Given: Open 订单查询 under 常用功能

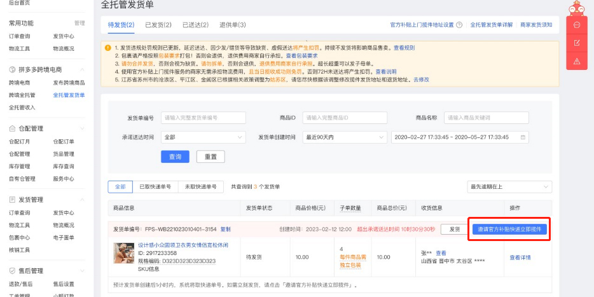Looking at the screenshot, I should (x=19, y=36).
